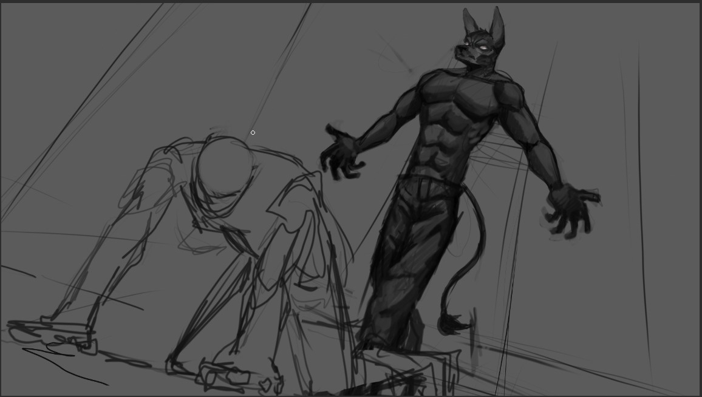The width and height of the screenshot is (702, 397).
Task: Click the small circular brush cursor
Action: (x=253, y=132)
